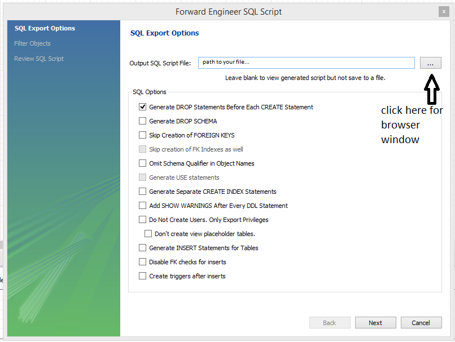Click the Output SQL Script File field
The width and height of the screenshot is (455, 342).
pyautogui.click(x=306, y=63)
